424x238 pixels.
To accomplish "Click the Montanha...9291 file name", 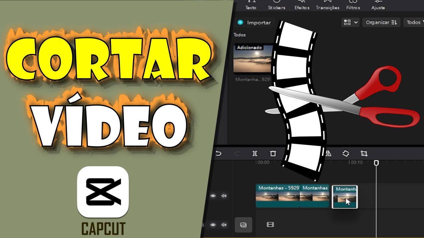I will click(x=253, y=80).
